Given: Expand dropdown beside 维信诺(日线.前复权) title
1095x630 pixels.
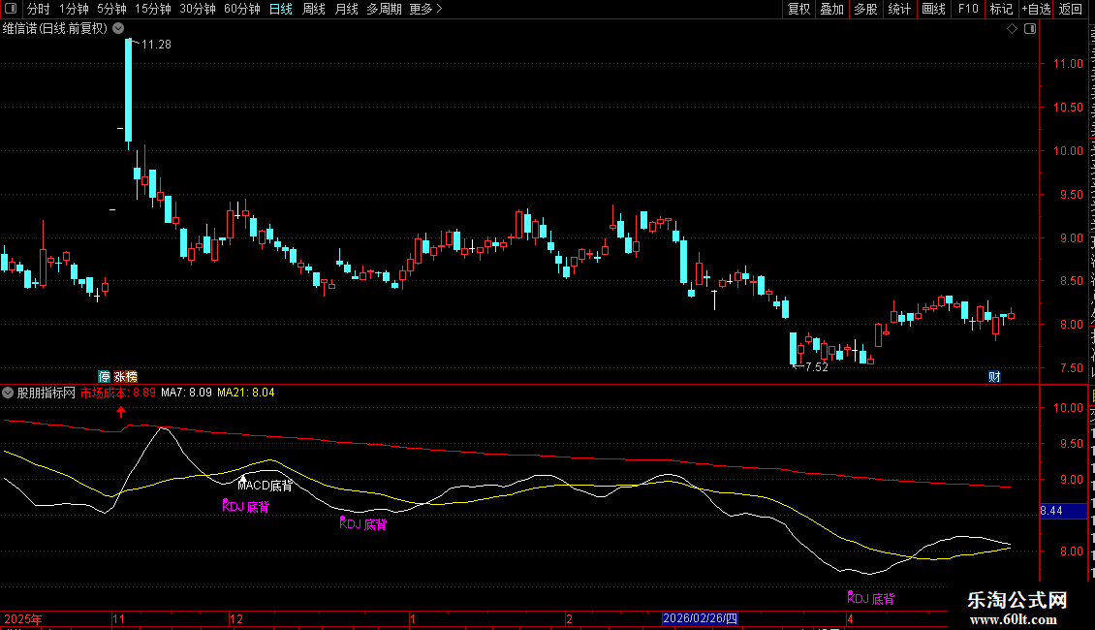Looking at the screenshot, I should 119,29.
